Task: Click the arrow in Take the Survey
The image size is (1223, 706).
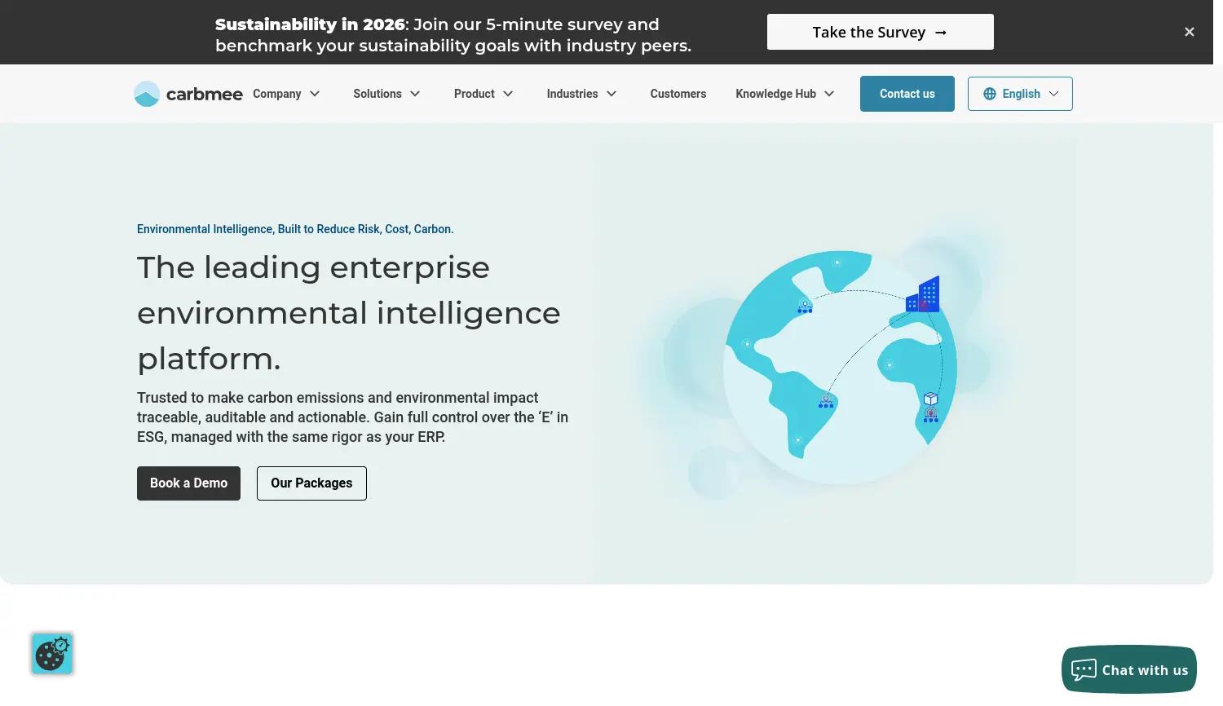Action: (941, 33)
